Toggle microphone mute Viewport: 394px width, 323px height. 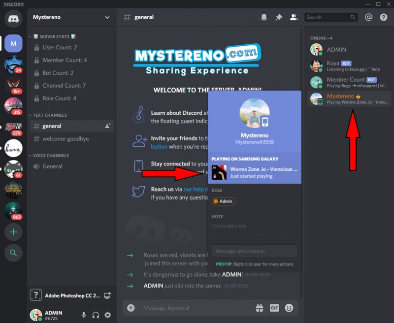point(84,315)
